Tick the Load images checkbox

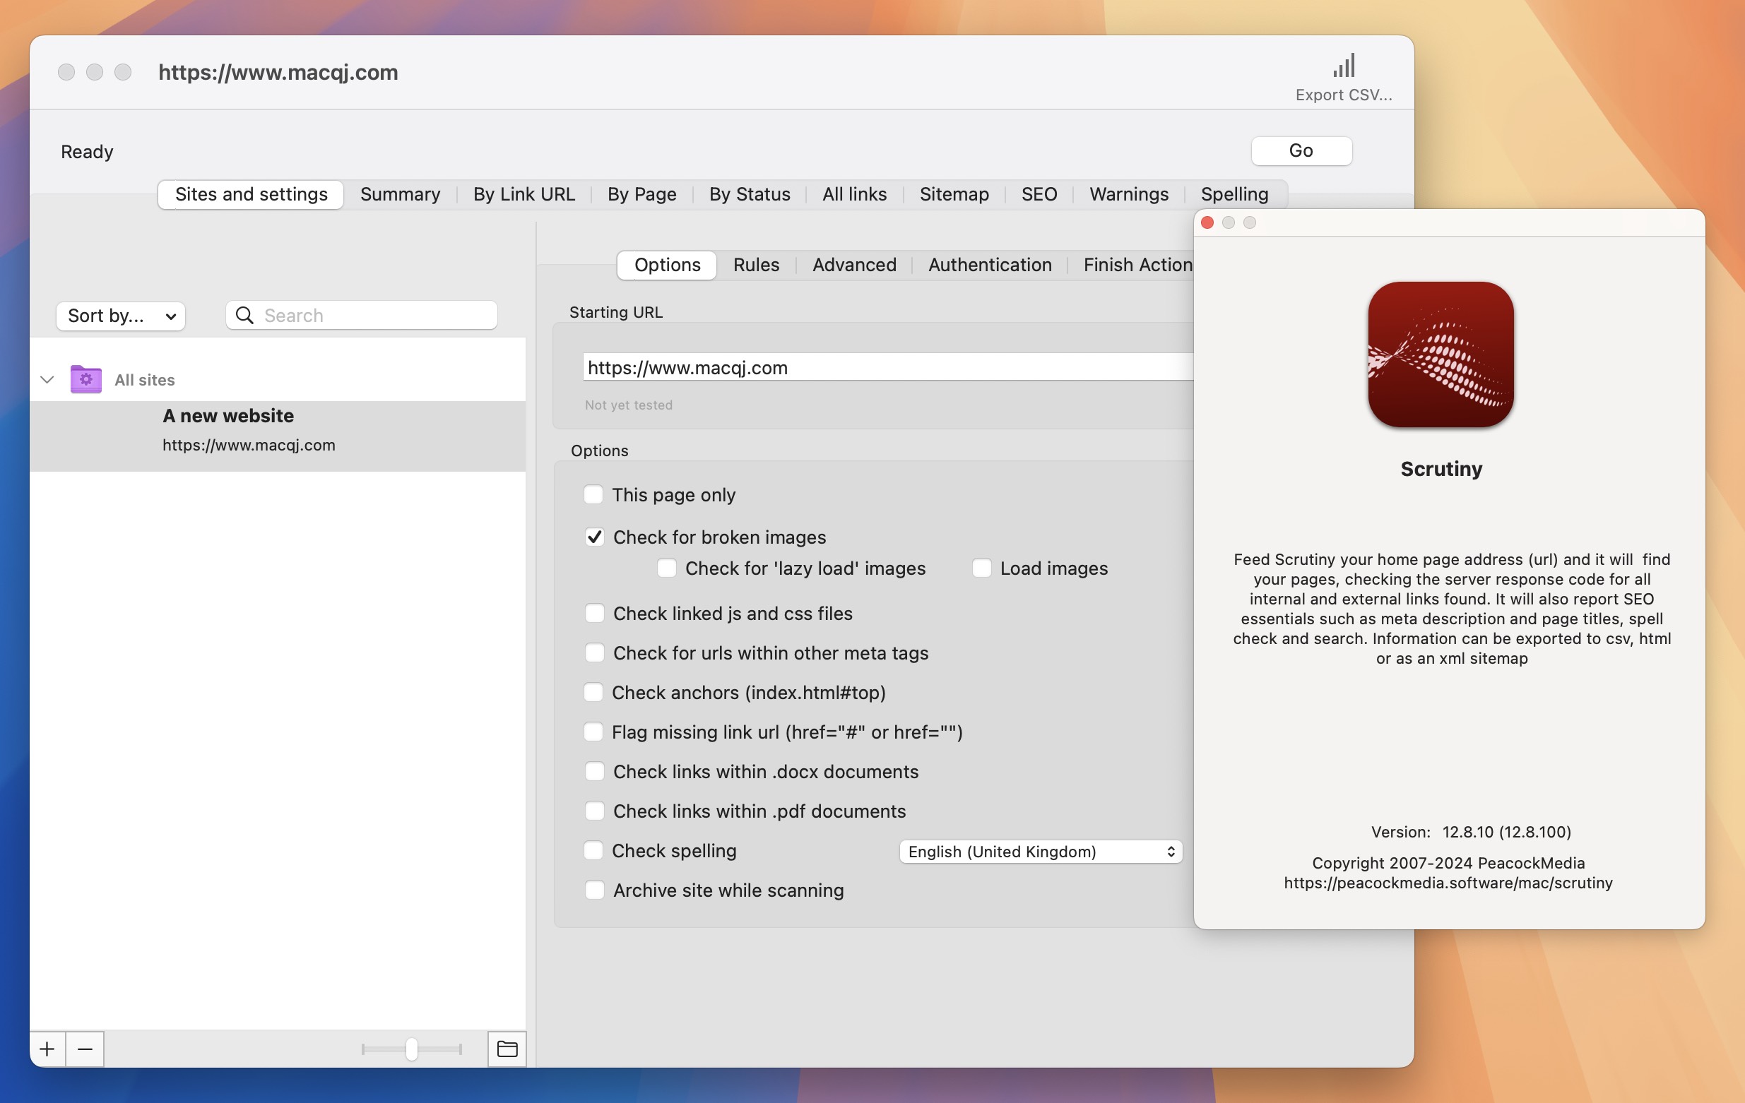pyautogui.click(x=982, y=568)
